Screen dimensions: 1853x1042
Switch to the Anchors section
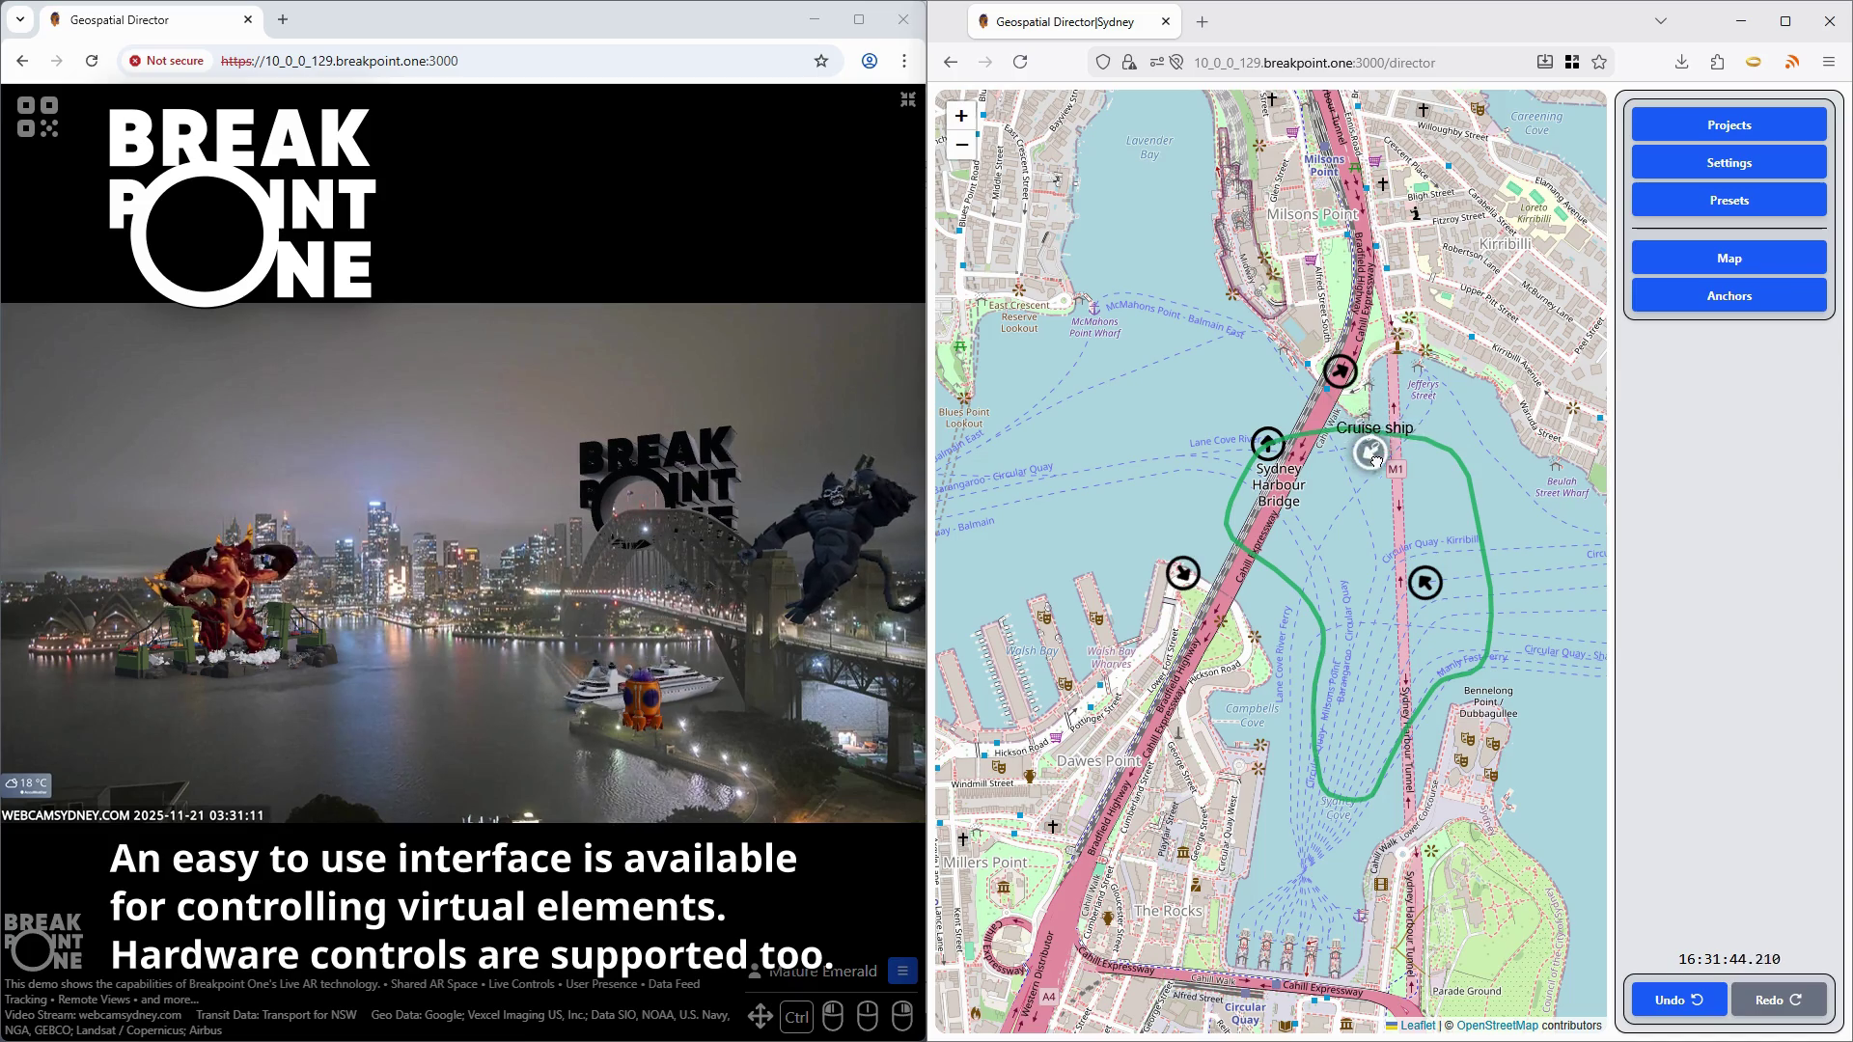pos(1728,296)
